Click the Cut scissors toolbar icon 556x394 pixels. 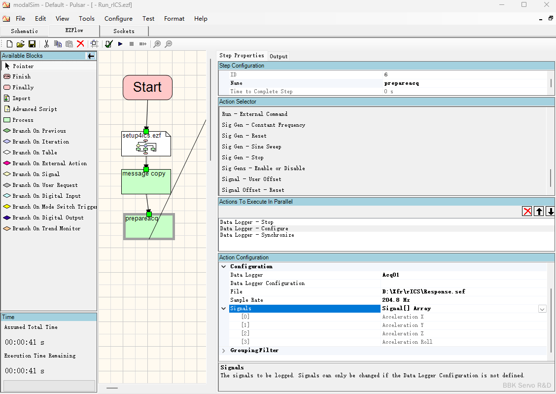tap(46, 44)
